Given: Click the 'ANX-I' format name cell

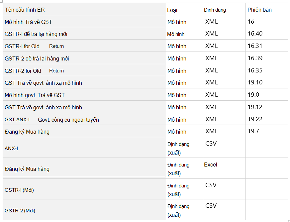Looking at the screenshot, I should pyautogui.click(x=84, y=148).
